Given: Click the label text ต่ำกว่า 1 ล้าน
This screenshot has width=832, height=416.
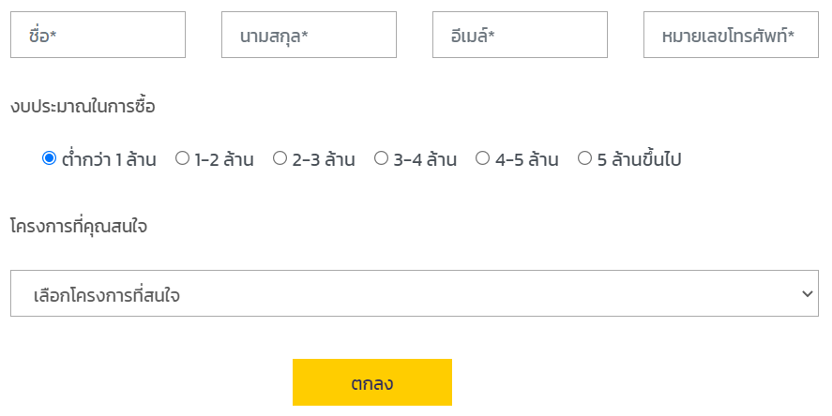Looking at the screenshot, I should point(109,159).
